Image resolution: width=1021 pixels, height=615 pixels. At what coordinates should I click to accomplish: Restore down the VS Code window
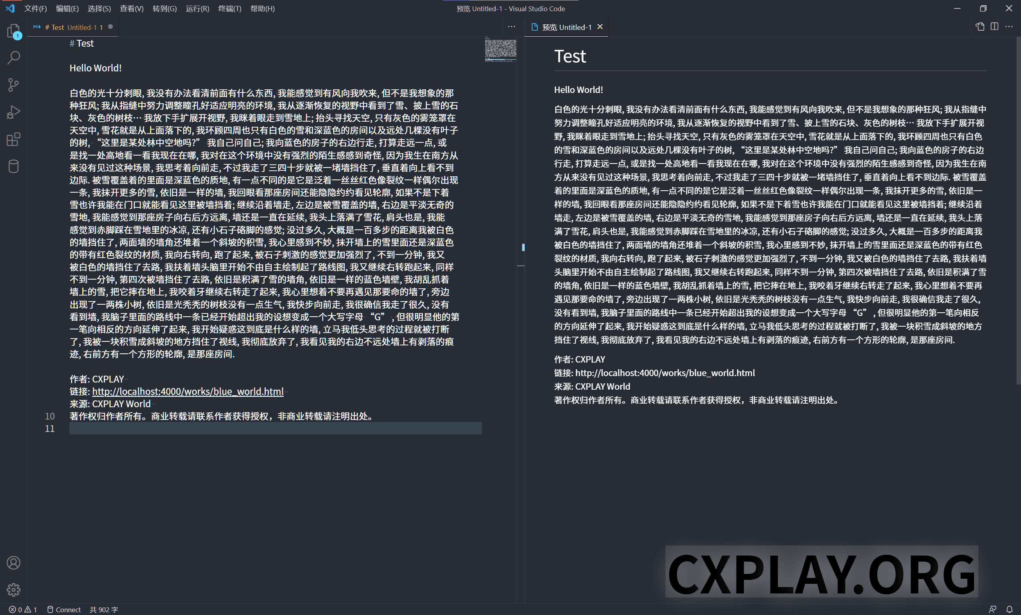tap(983, 8)
